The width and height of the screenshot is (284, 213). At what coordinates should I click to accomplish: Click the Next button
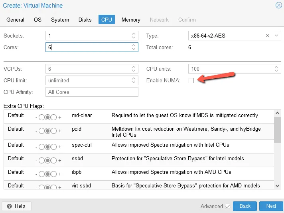271,206
